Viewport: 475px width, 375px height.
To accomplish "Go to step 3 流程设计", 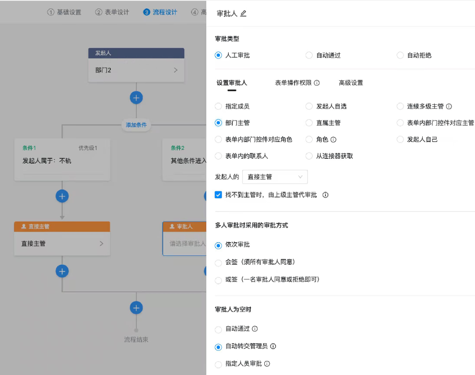I will [160, 12].
